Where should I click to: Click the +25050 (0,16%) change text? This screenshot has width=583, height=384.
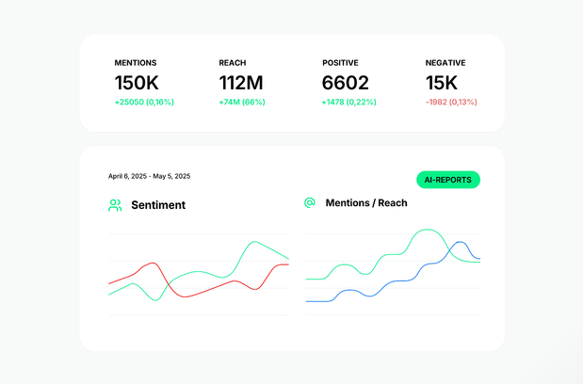pos(144,102)
